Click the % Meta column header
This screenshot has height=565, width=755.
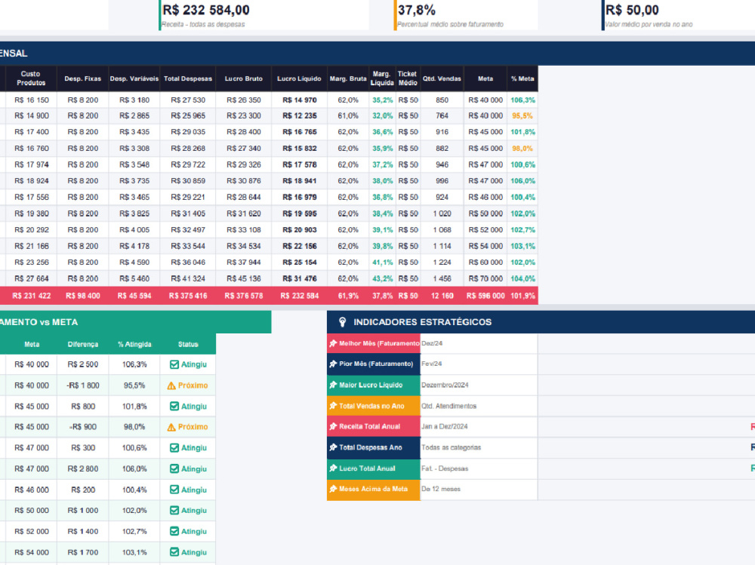tap(522, 78)
